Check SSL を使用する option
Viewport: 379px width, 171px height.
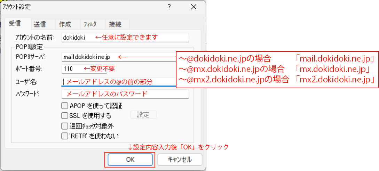(64, 116)
